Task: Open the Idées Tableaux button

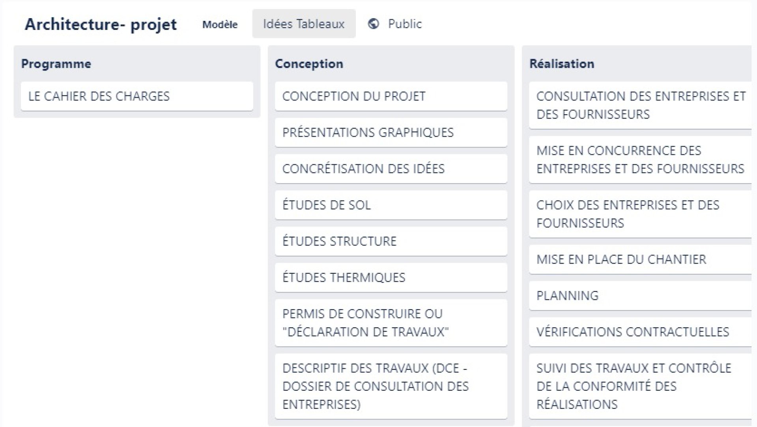Action: (304, 24)
